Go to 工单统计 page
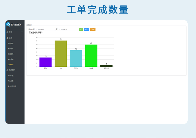Image resolution: width=196 pixels, height=138 pixels. [x=11, y=64]
